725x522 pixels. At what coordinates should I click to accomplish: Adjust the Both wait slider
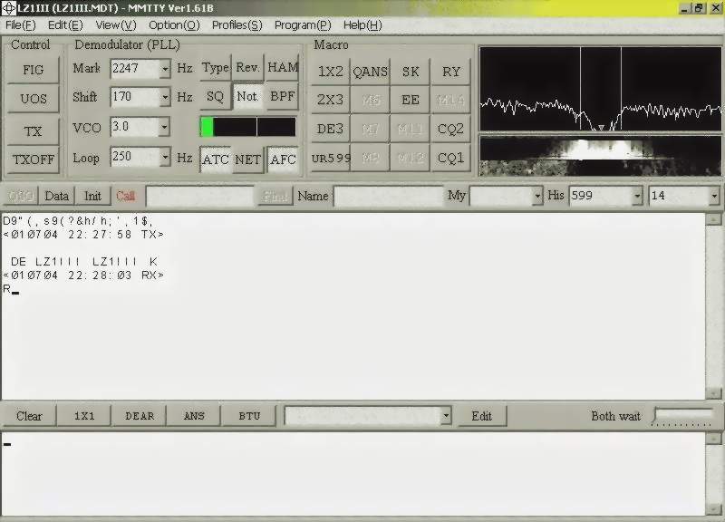pyautogui.click(x=682, y=415)
